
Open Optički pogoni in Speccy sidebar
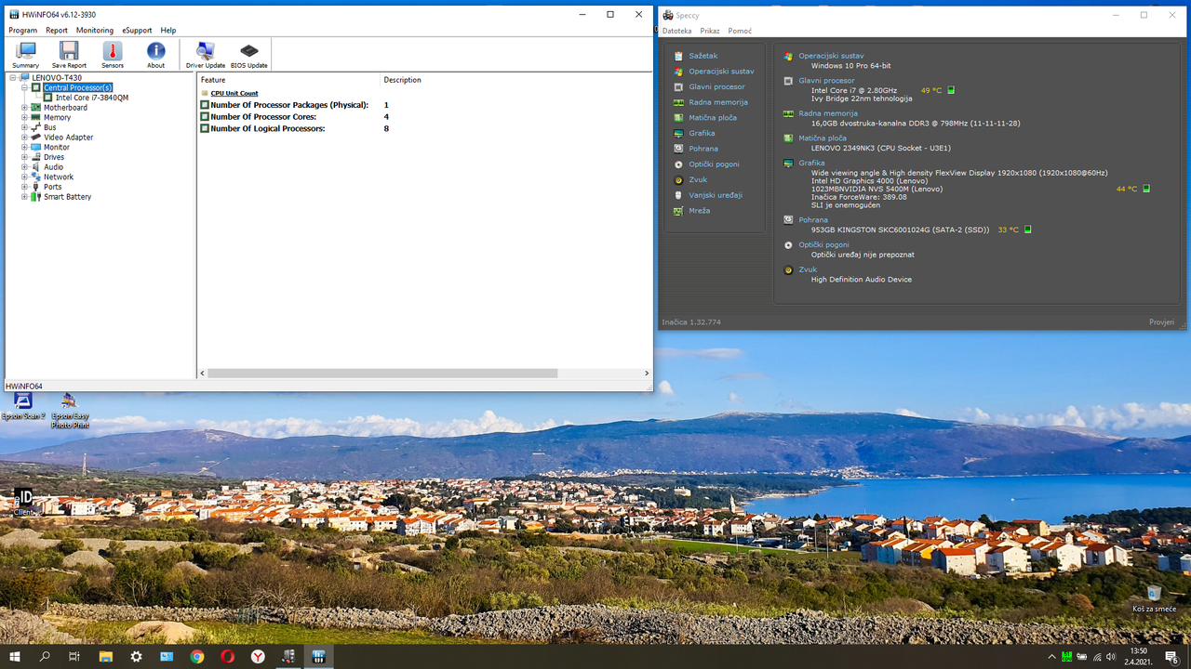point(714,164)
